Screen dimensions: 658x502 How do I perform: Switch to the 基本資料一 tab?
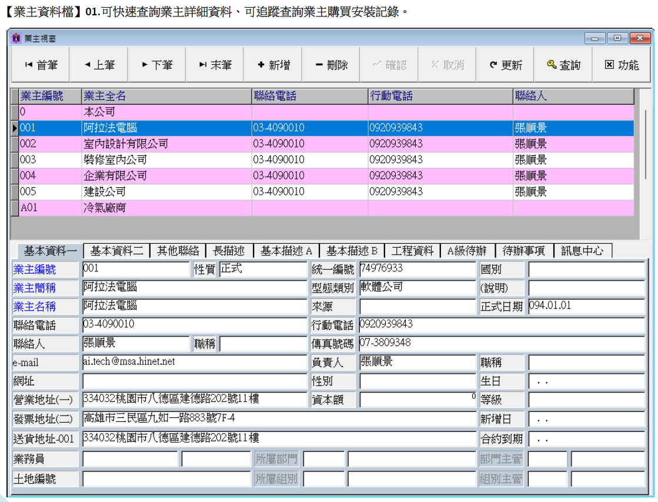click(50, 251)
